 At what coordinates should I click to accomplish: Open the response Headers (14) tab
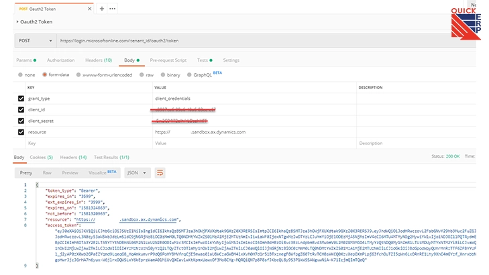pyautogui.click(x=73, y=157)
